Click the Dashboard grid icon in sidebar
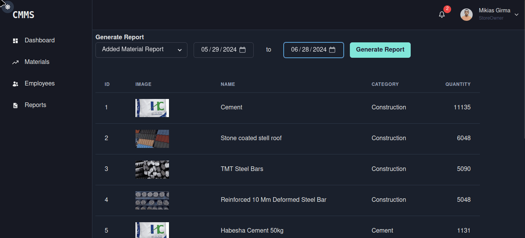The width and height of the screenshot is (525, 238). point(15,40)
